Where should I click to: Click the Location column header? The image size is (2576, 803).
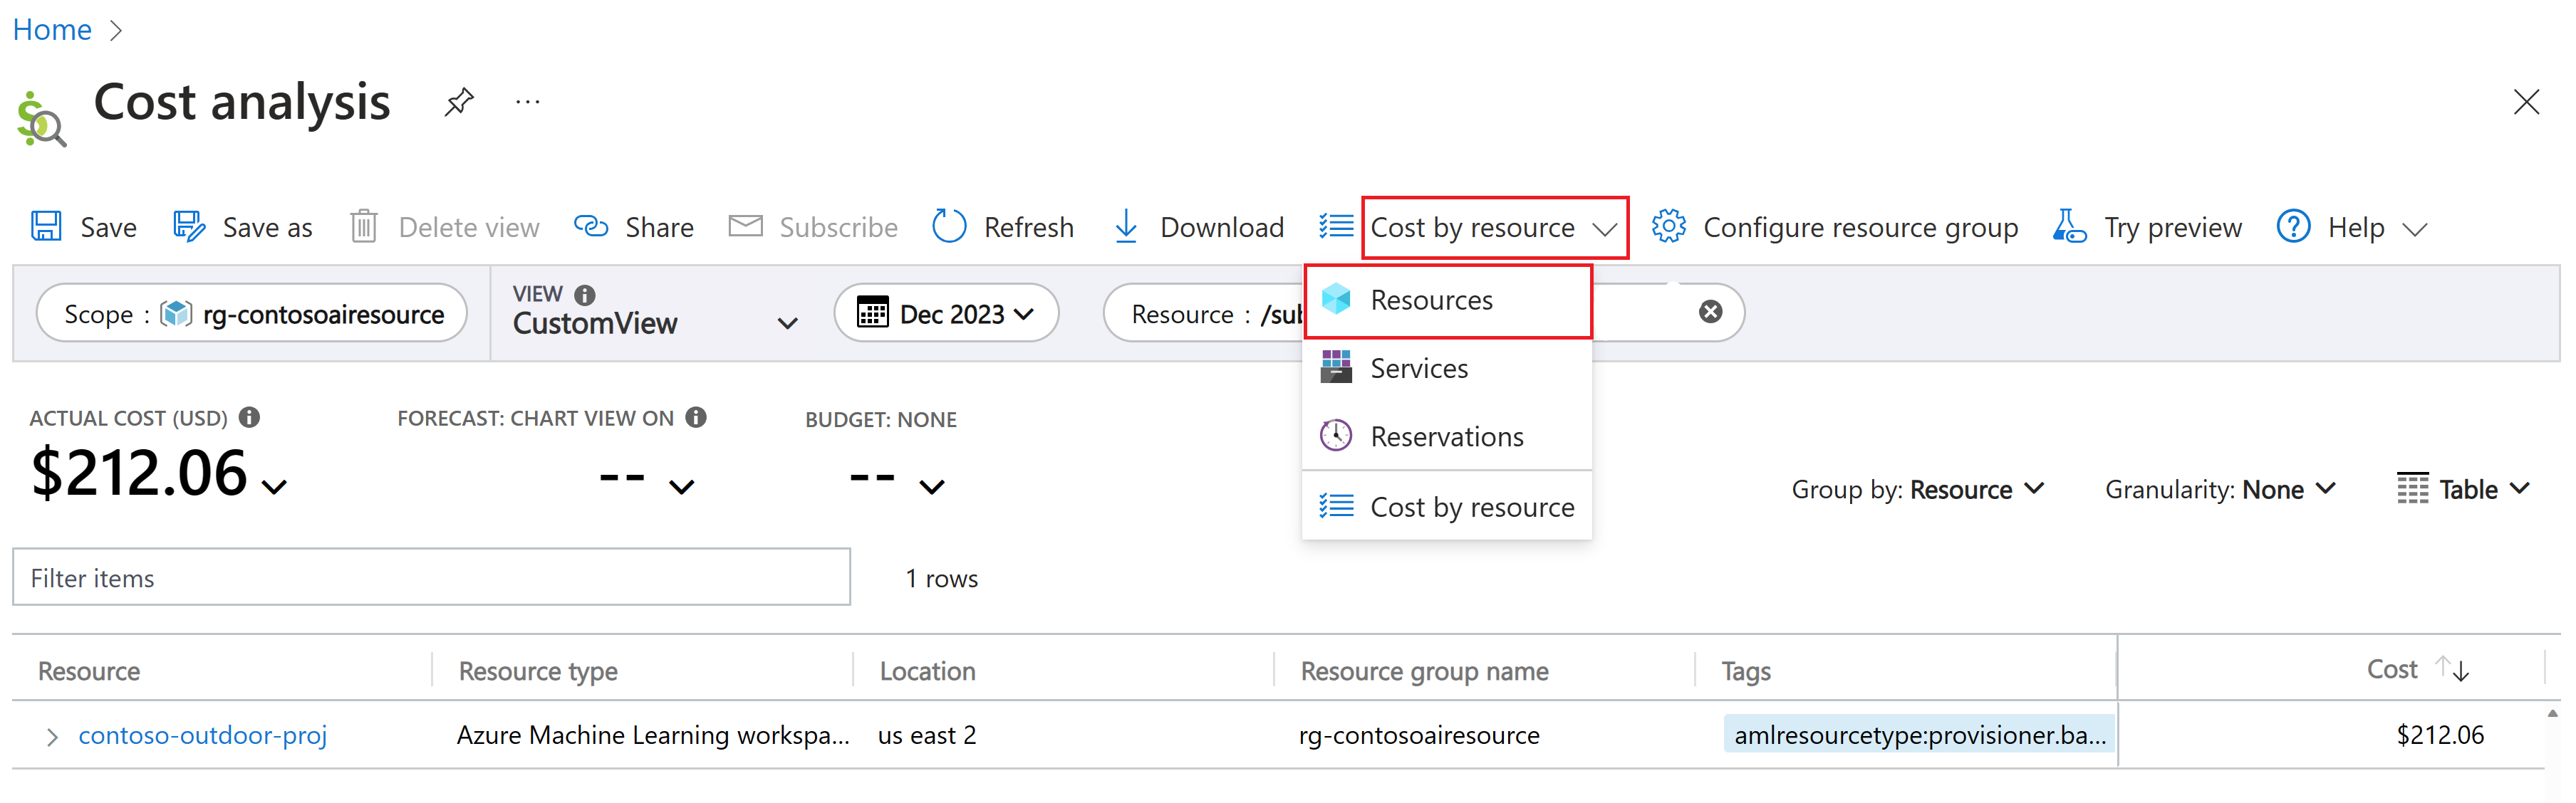click(927, 670)
